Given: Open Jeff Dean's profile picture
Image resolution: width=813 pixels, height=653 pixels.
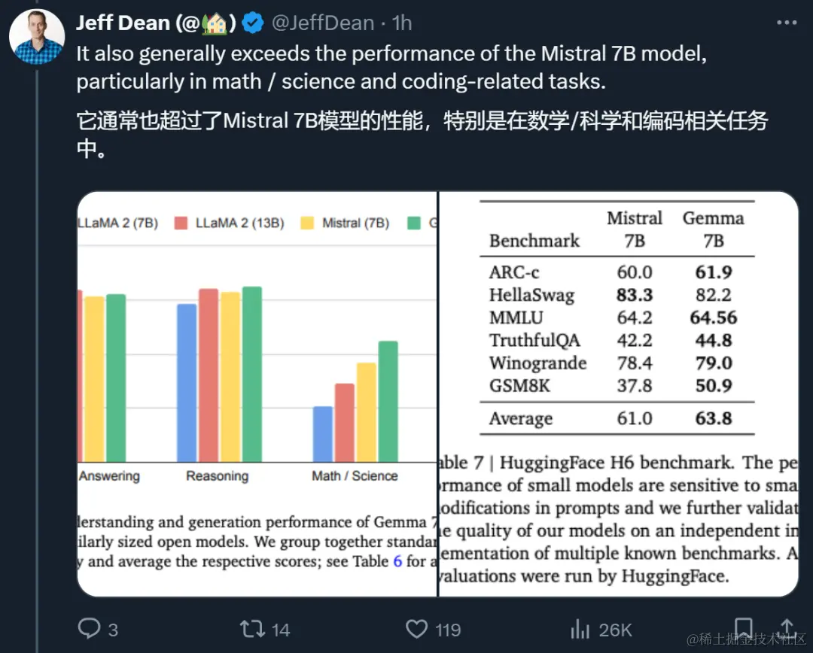Looking at the screenshot, I should coord(37,36).
